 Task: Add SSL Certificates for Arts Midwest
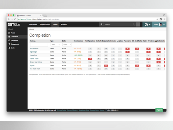coord(137,49)
